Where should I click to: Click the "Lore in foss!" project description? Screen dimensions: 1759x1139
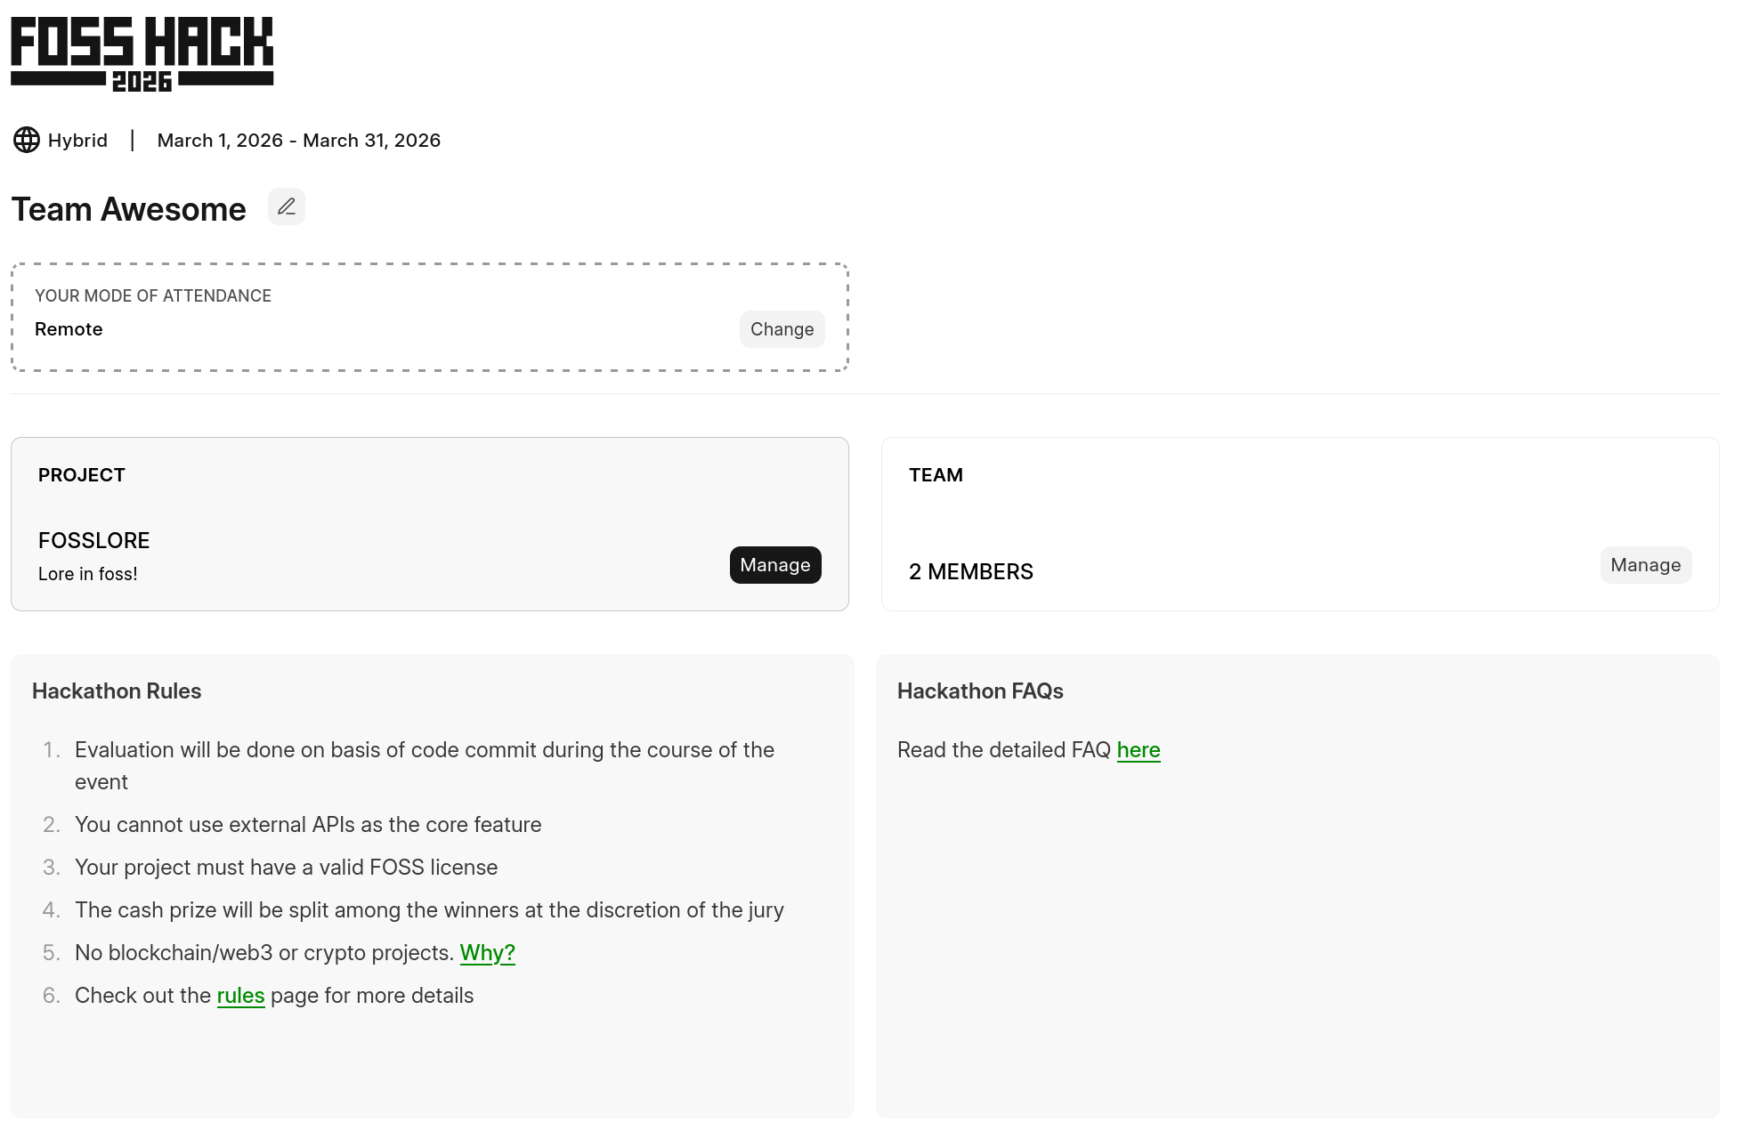point(87,574)
